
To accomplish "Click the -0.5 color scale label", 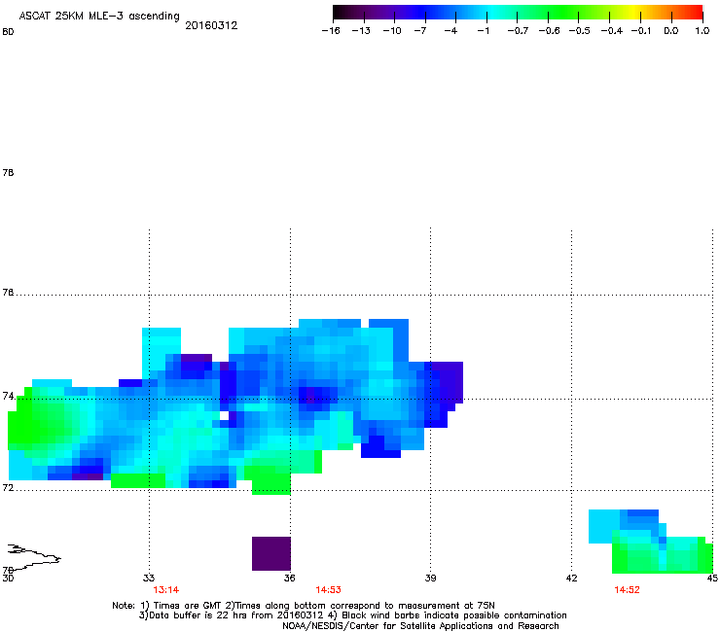I will click(x=580, y=31).
